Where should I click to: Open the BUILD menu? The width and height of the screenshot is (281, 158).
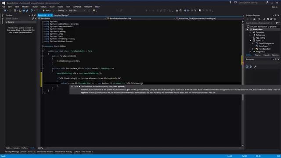(35, 7)
